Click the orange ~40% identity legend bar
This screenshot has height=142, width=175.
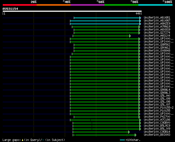tap(54, 5)
